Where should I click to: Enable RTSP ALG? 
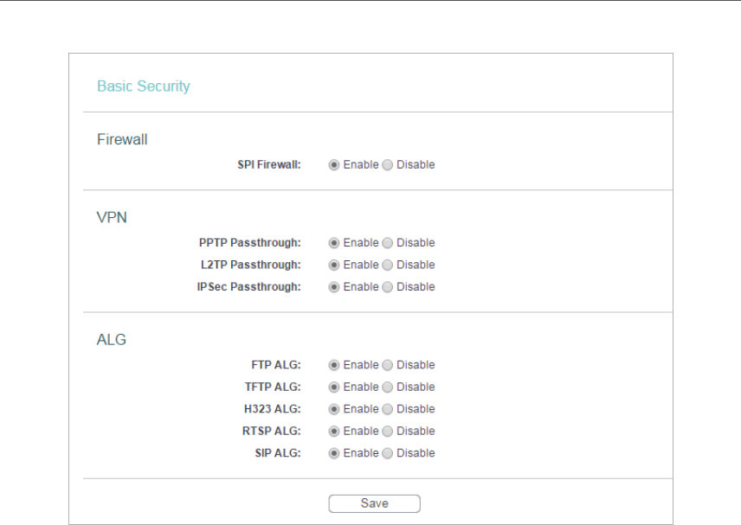pos(334,431)
